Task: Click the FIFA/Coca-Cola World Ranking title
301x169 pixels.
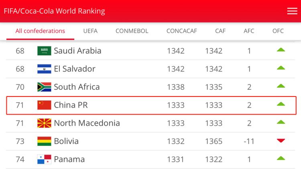Action: tap(54, 11)
